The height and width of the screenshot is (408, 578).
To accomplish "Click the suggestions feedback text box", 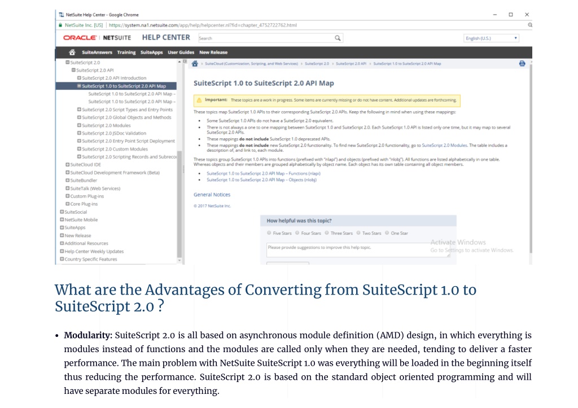I will pos(358,250).
